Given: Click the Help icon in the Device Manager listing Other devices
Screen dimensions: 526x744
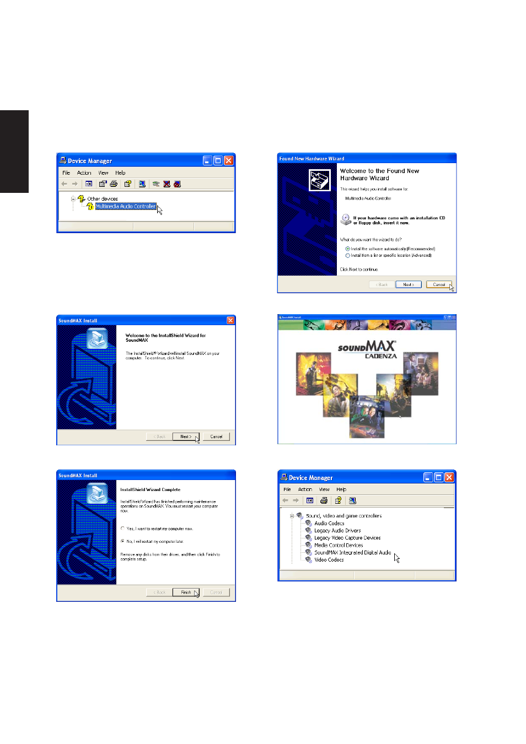Looking at the screenshot, I should tap(128, 184).
